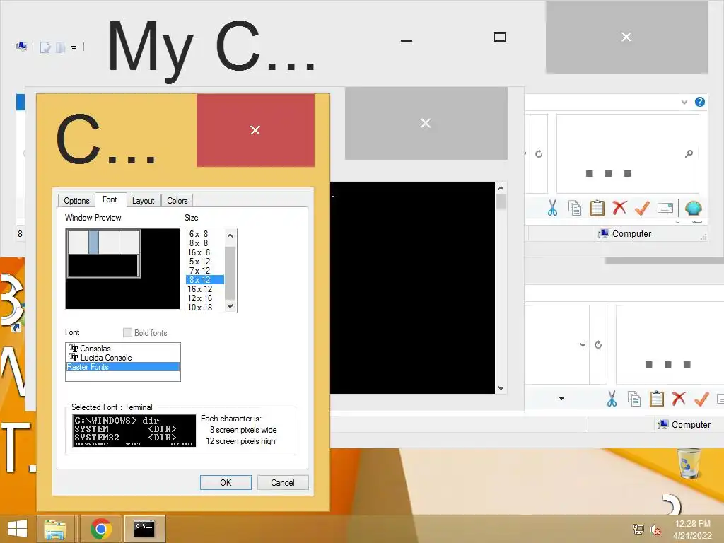This screenshot has height=543, width=724.
Task: Click black dropdown arrow in lower My Computer toolbar
Action: 561,399
